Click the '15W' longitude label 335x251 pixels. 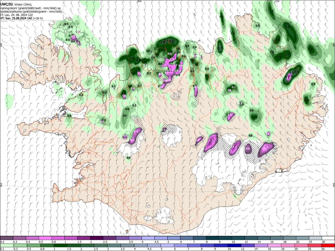point(277,1)
